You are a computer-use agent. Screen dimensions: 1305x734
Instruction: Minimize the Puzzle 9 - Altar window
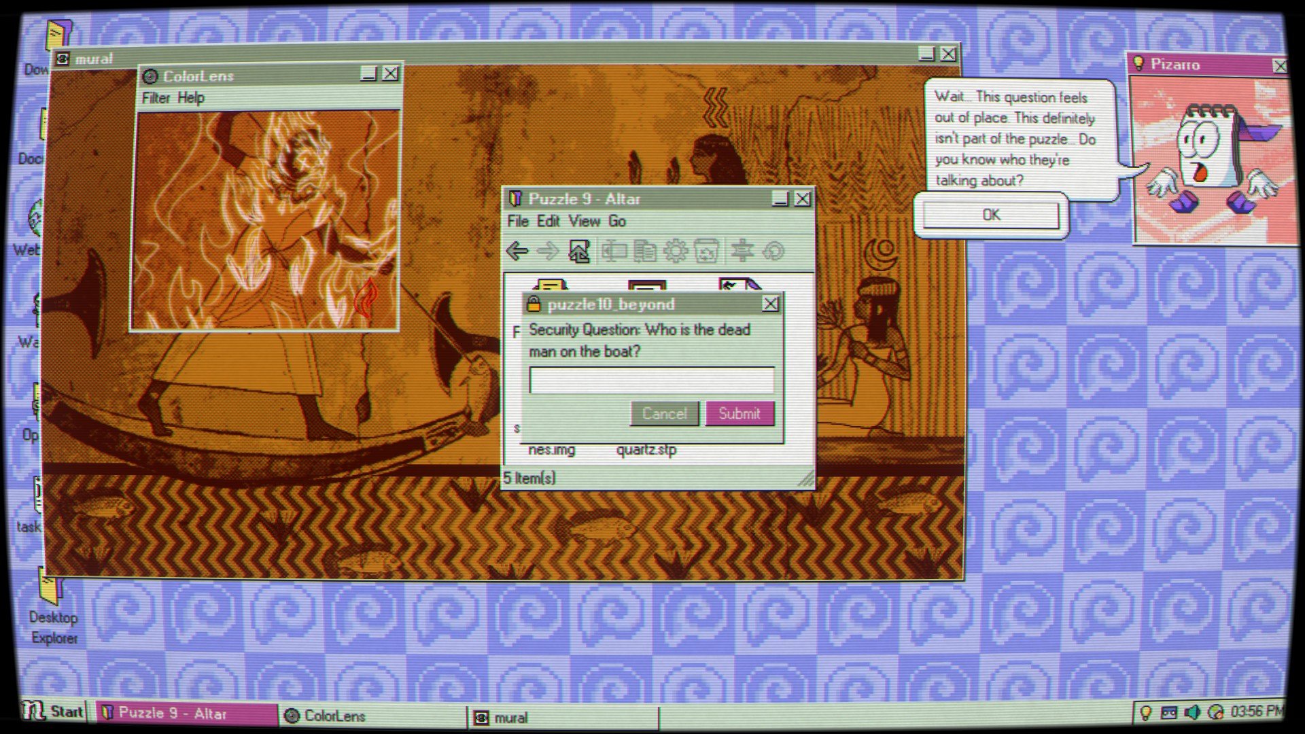pyautogui.click(x=780, y=198)
